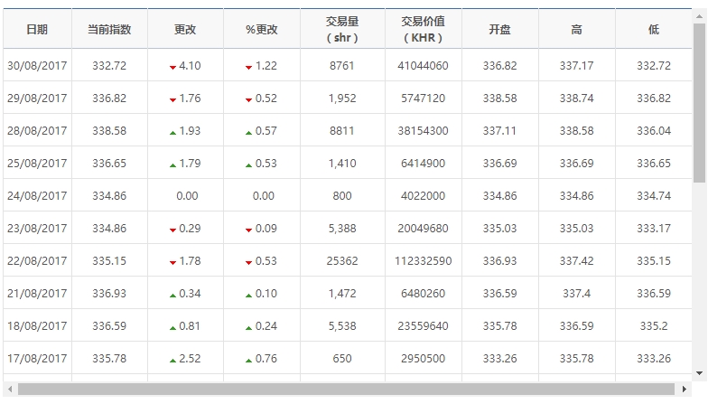Click red down arrow beside 4.10 change
The height and width of the screenshot is (404, 708).
click(x=172, y=67)
